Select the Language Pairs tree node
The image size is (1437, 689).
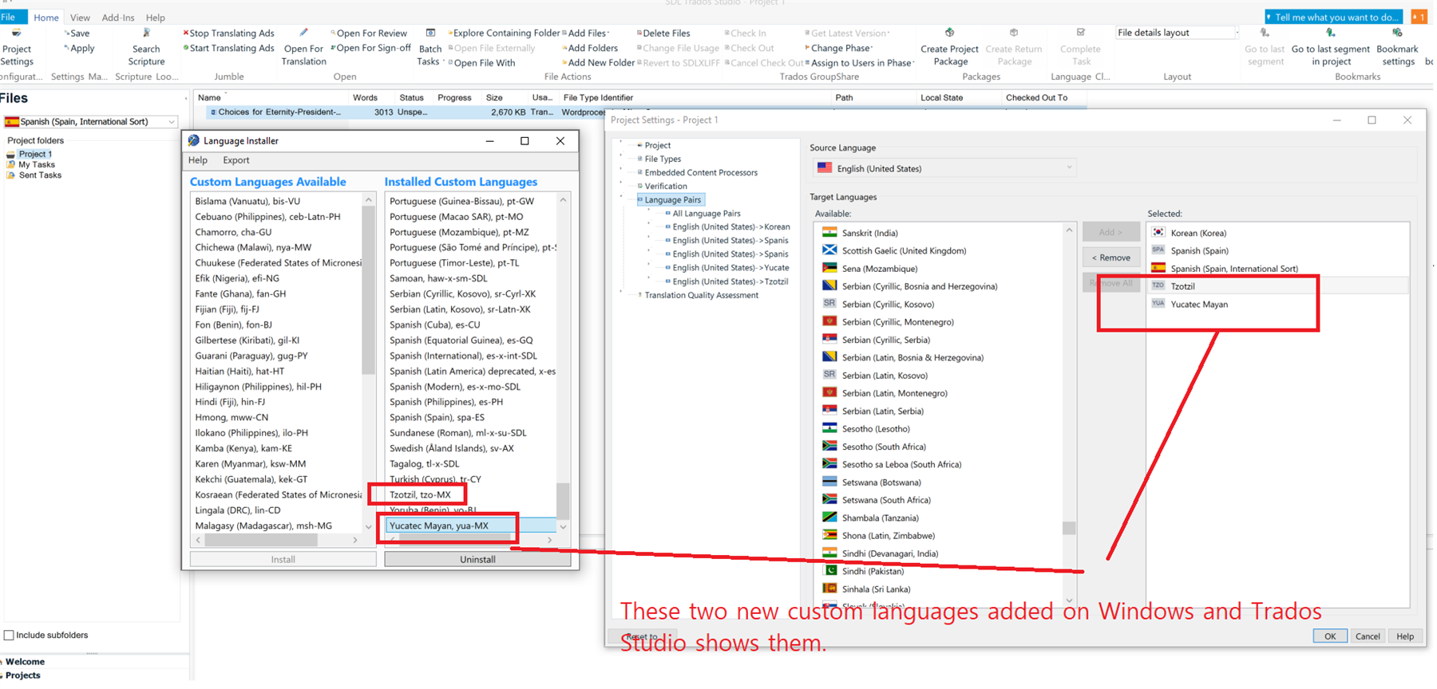(672, 200)
